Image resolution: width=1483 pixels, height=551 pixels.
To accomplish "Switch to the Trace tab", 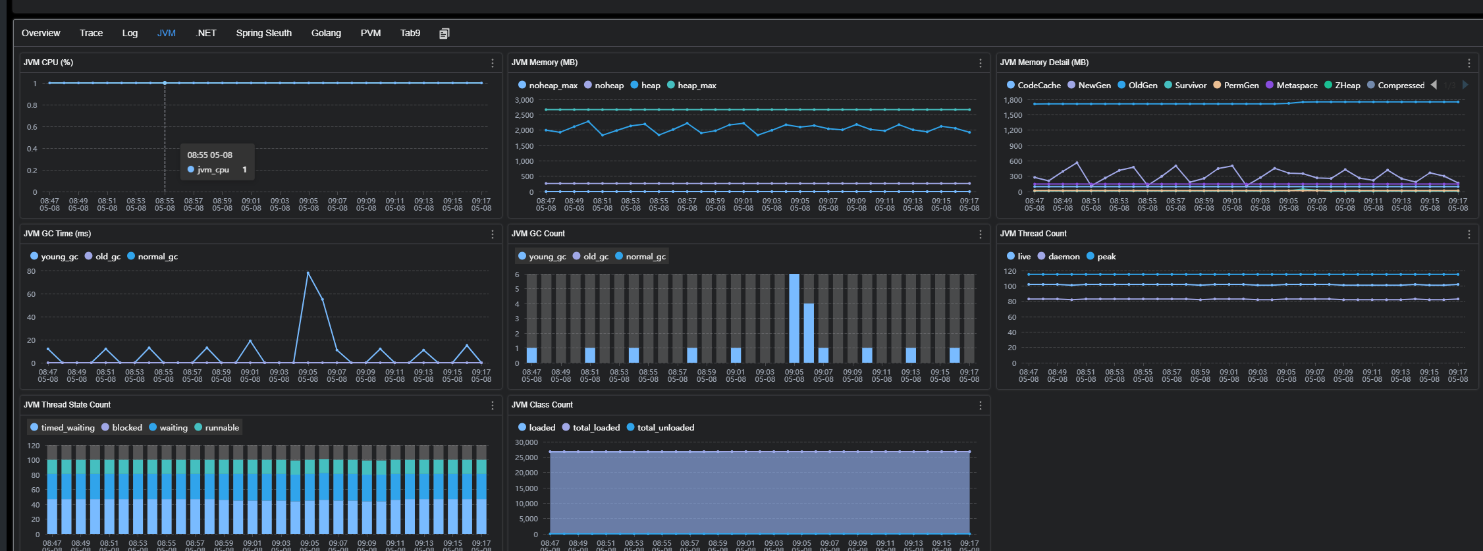I will point(91,33).
